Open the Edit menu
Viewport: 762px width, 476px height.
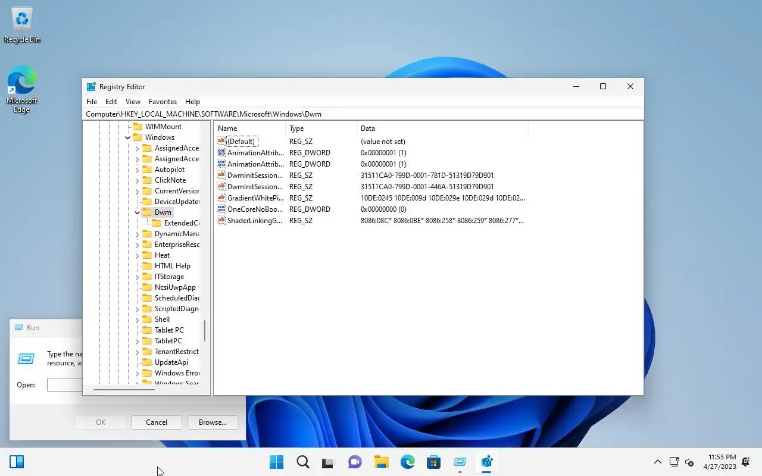[x=111, y=102]
